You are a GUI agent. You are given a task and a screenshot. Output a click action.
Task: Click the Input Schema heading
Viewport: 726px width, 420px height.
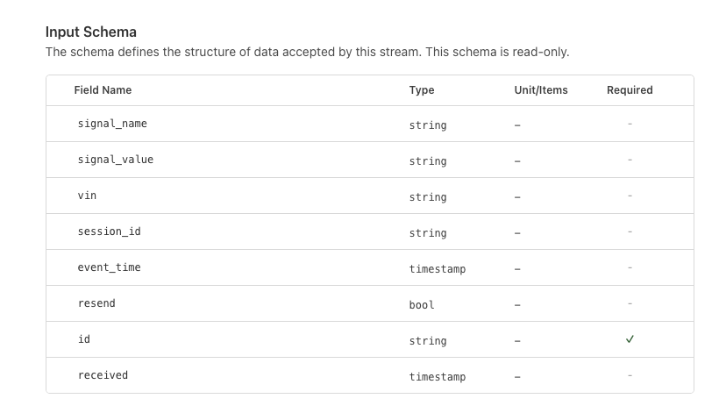click(x=90, y=32)
